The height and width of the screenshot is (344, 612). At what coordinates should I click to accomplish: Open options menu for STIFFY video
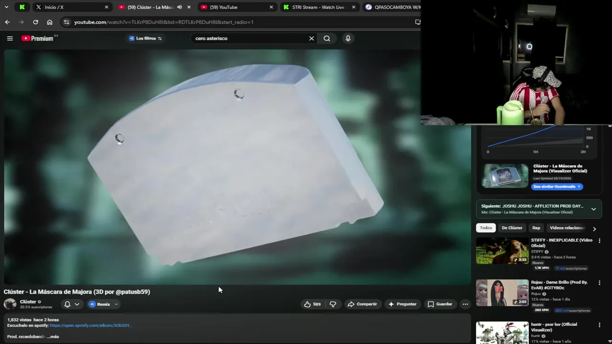(x=599, y=241)
